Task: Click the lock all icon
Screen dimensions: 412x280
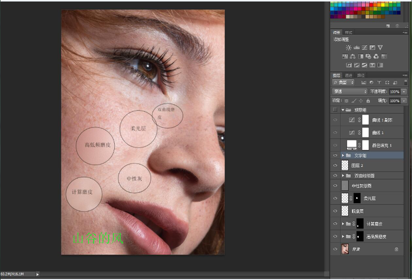Action: coord(368,101)
